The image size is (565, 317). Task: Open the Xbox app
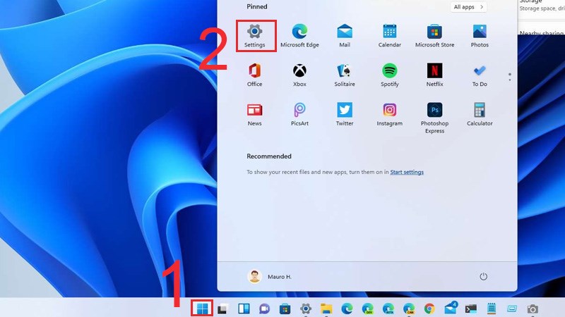coord(299,75)
